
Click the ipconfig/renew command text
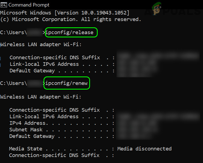click(x=66, y=83)
